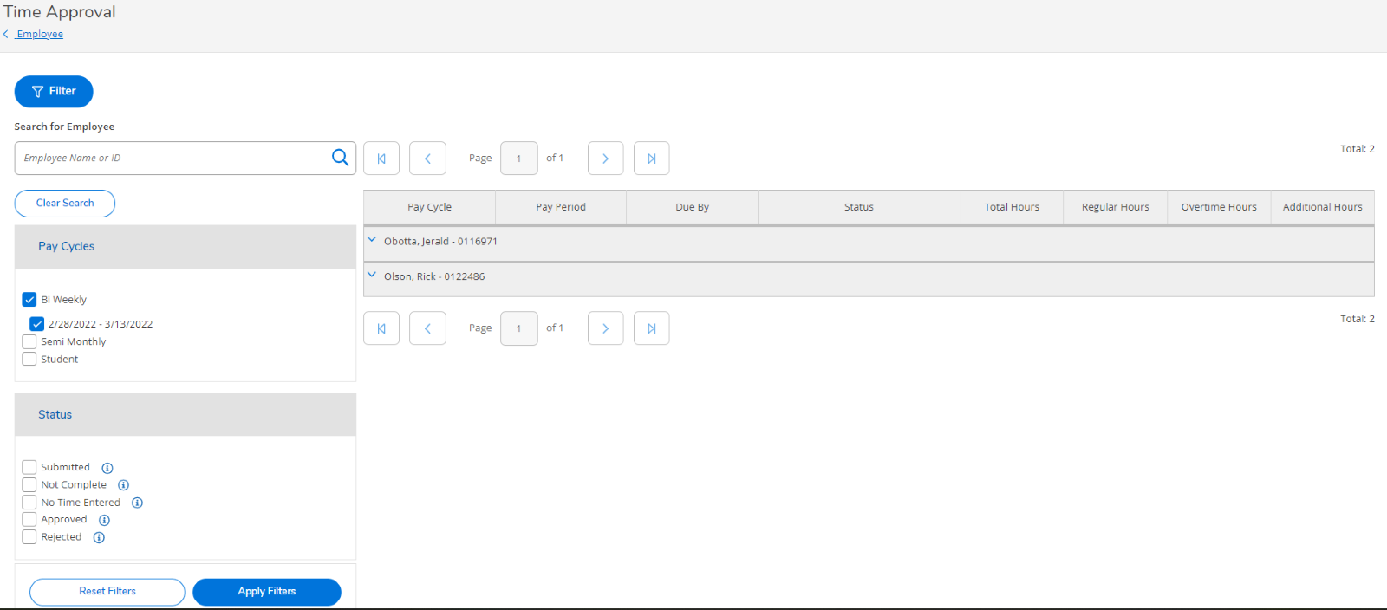The width and height of the screenshot is (1387, 610).
Task: Go to next page in top pagination
Action: coord(605,159)
